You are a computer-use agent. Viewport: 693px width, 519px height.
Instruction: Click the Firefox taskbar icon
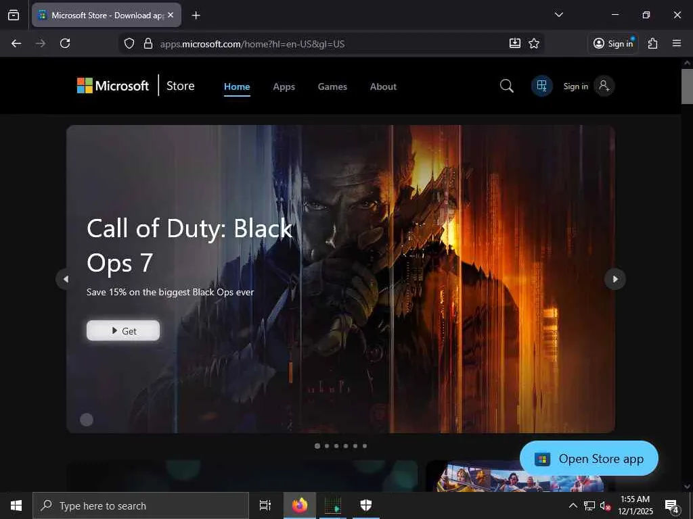click(300, 505)
